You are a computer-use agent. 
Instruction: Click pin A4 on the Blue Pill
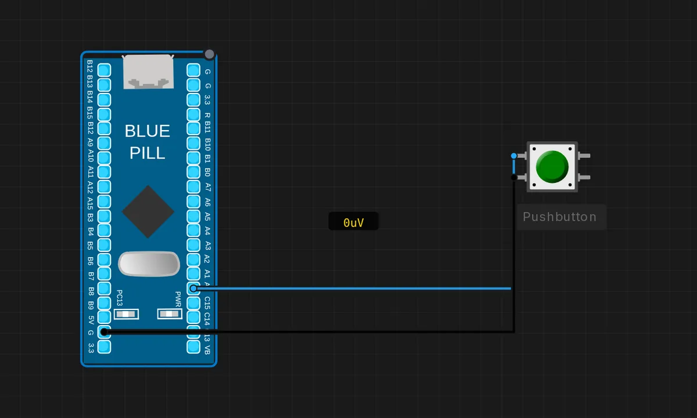click(193, 230)
